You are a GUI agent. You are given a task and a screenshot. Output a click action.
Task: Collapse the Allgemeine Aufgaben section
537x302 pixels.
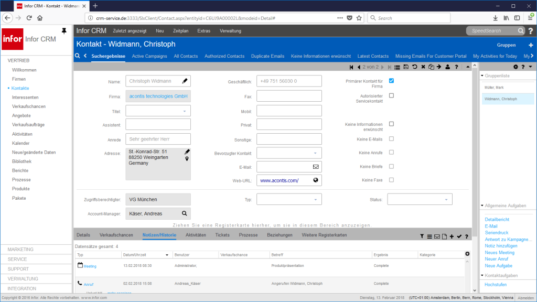[x=482, y=204]
